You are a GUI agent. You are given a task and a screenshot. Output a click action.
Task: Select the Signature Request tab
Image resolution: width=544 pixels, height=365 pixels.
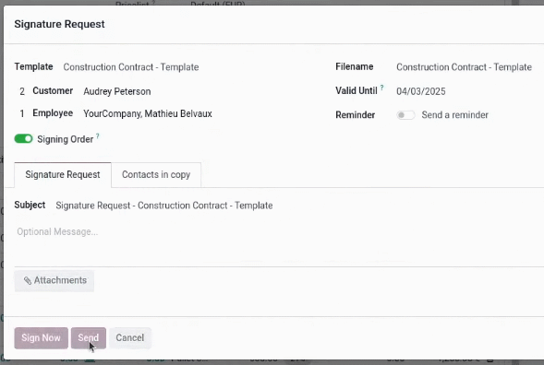pos(63,174)
